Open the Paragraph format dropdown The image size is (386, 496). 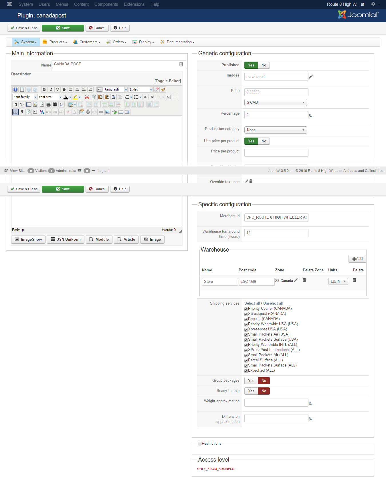tap(115, 90)
